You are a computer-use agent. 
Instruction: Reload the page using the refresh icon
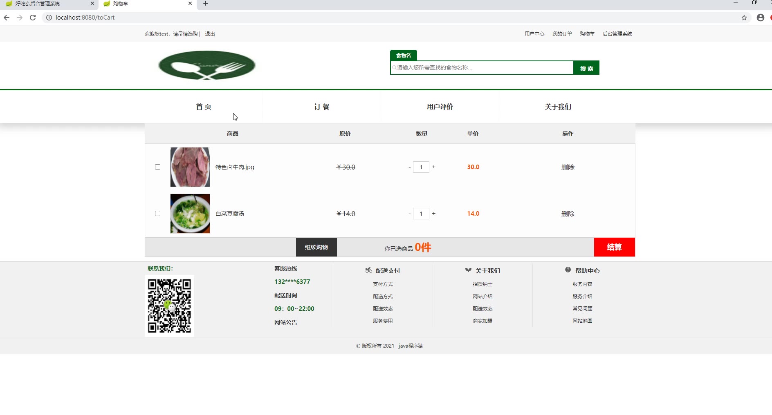pyautogui.click(x=33, y=18)
